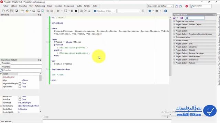Click the green Run arrow icon
The width and height of the screenshot is (220, 123).
pos(58,11)
